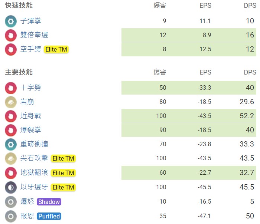Click the dark-type icon beside 以牙還牙
Image resolution: width=260 pixels, height=224 pixels.
click(11, 187)
